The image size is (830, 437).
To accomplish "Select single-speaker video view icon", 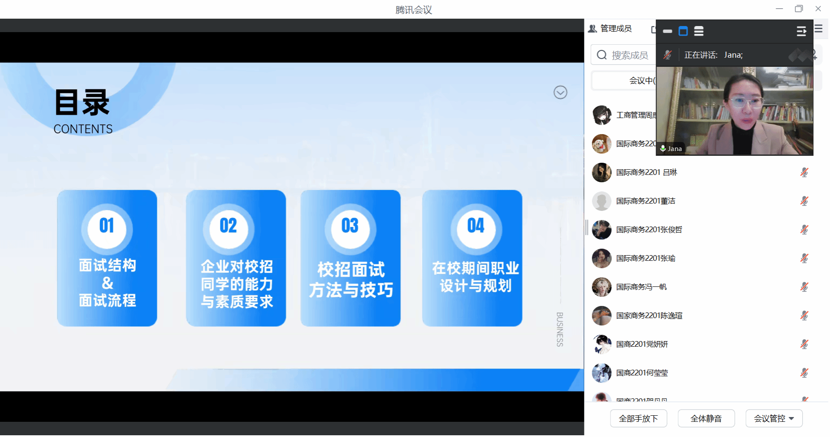I will coord(683,31).
